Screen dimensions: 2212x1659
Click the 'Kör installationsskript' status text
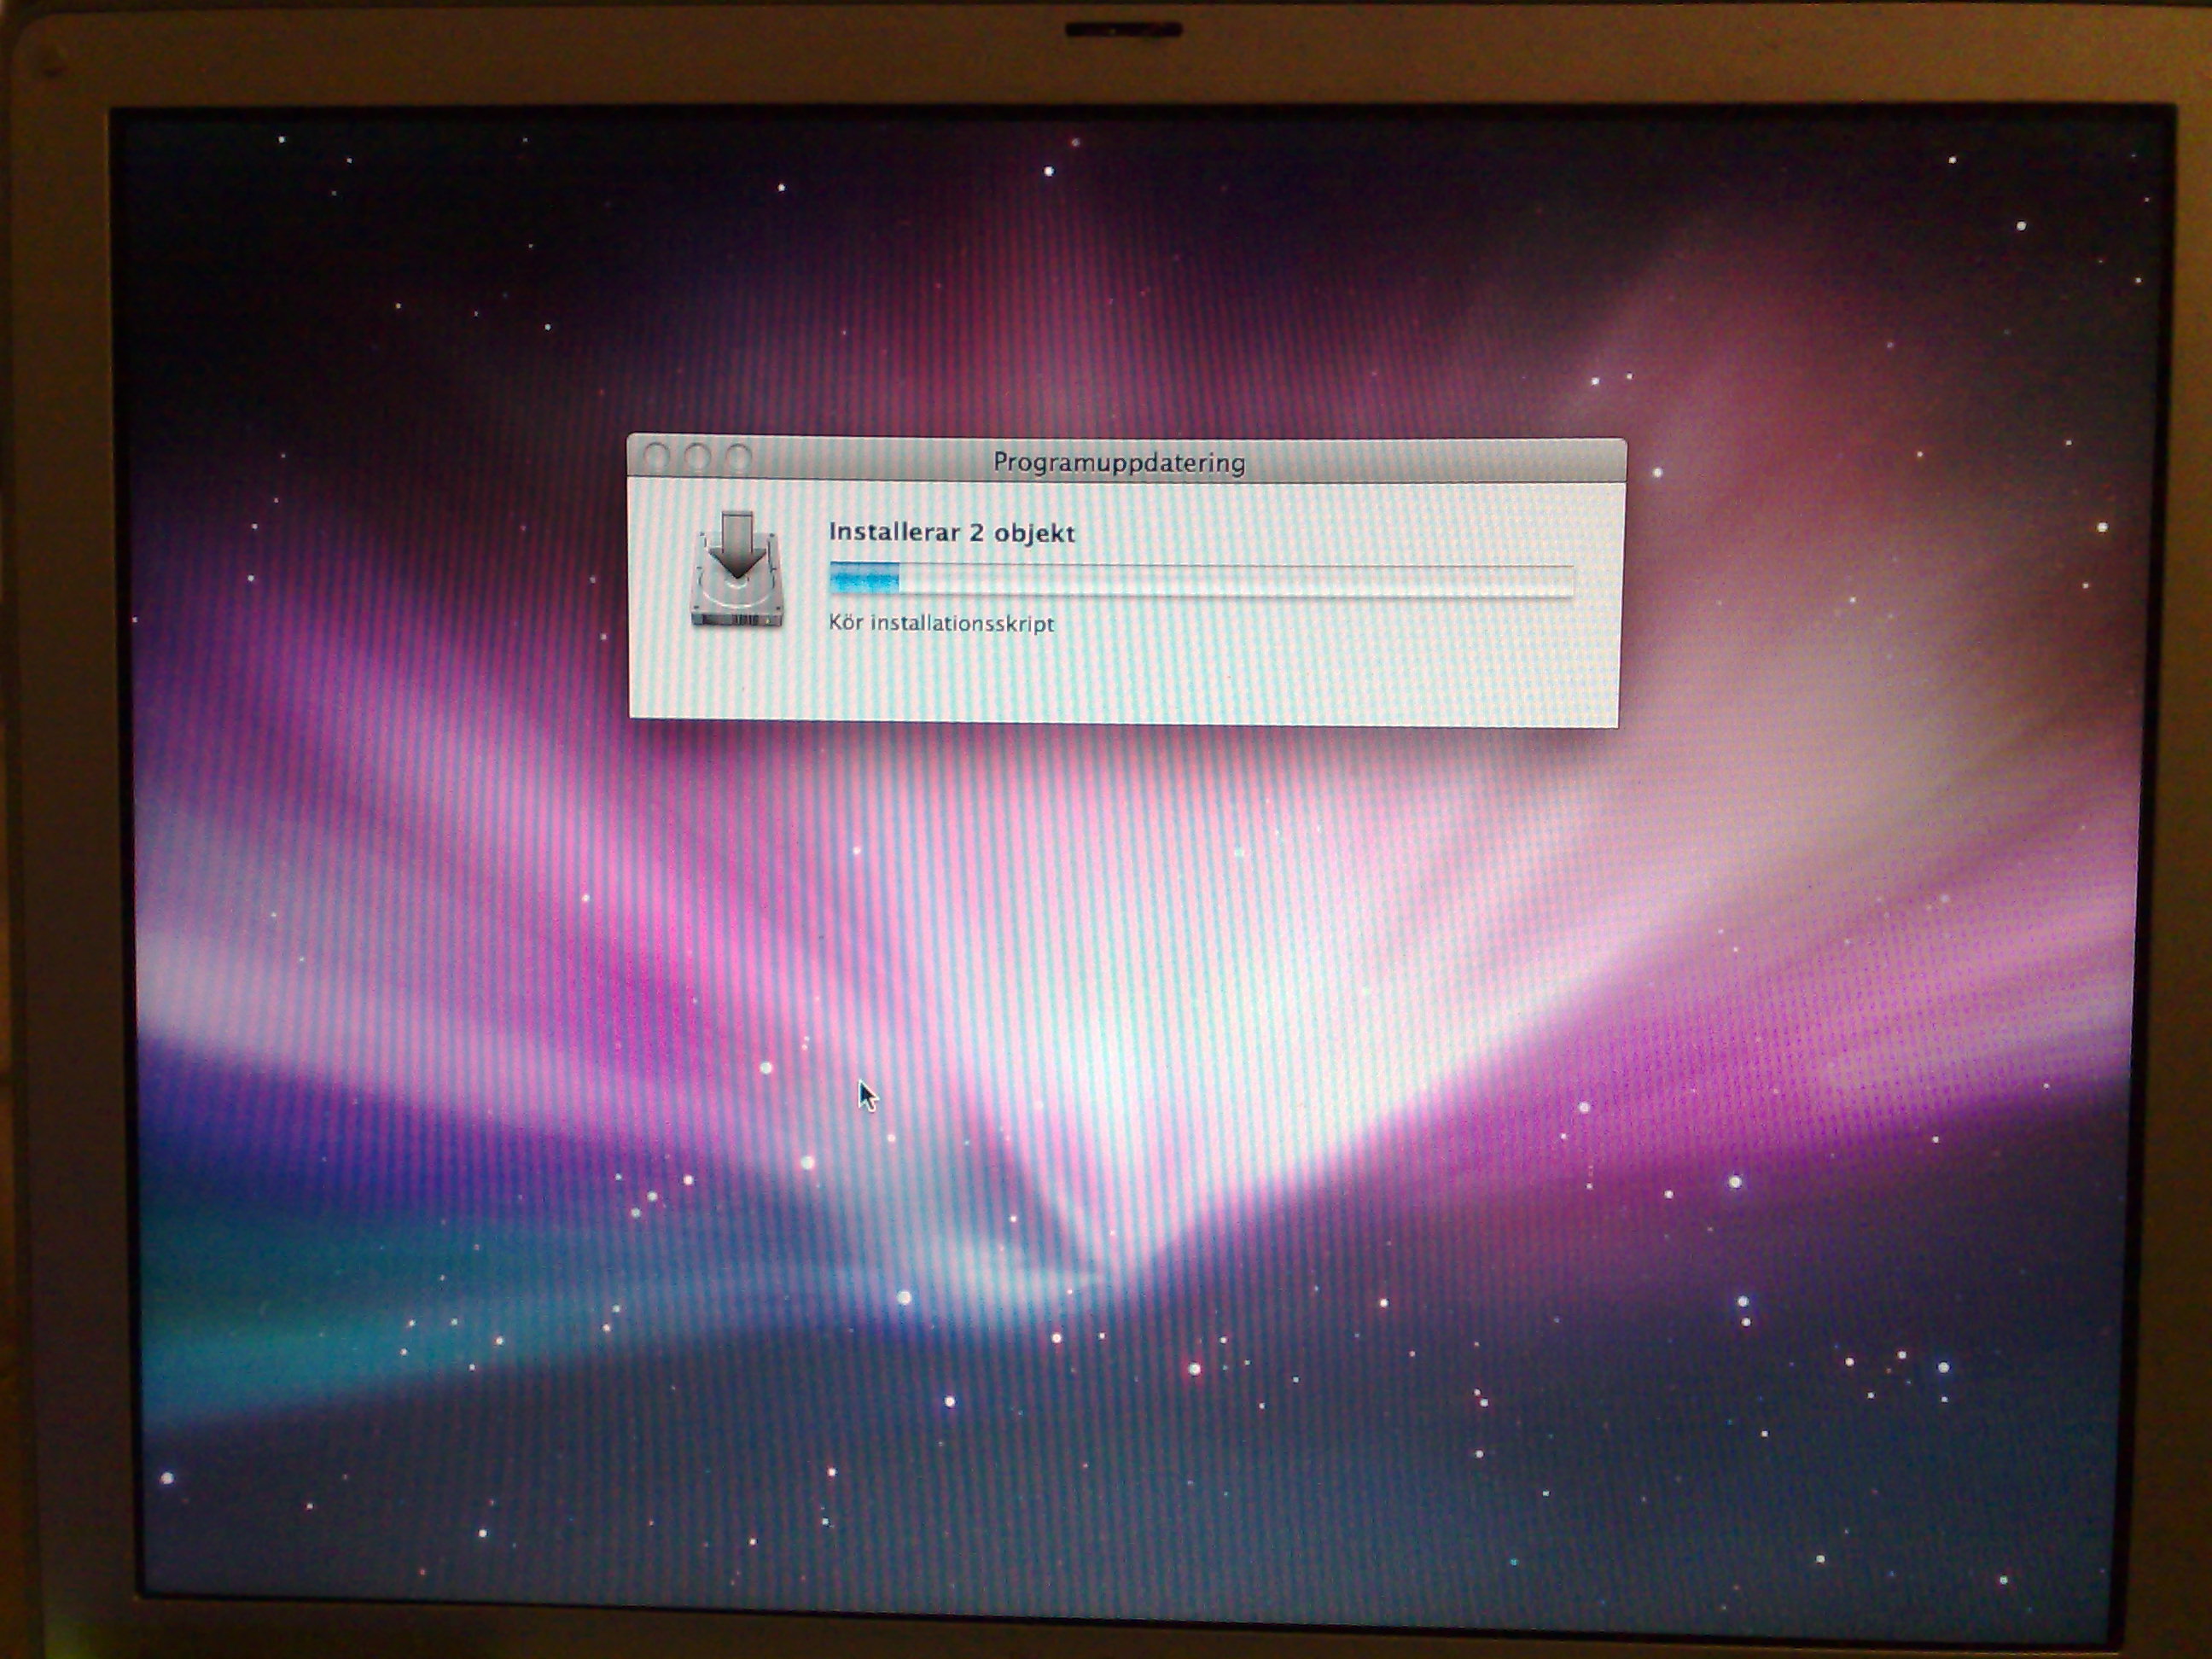(941, 623)
